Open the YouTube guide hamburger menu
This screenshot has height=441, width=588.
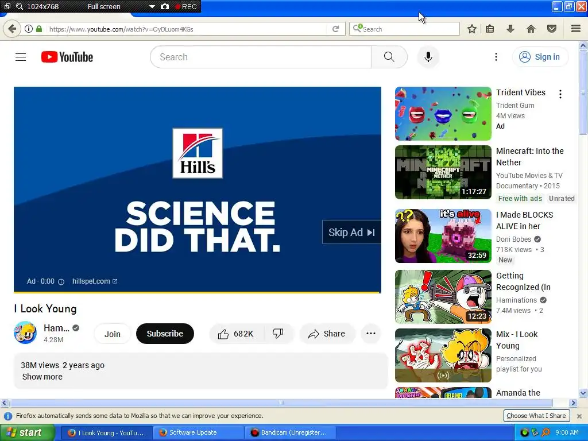21,57
